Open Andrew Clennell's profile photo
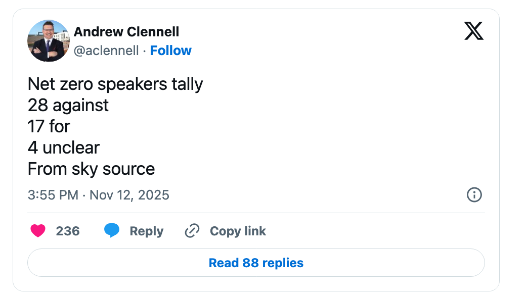527x298 pixels. (x=49, y=41)
